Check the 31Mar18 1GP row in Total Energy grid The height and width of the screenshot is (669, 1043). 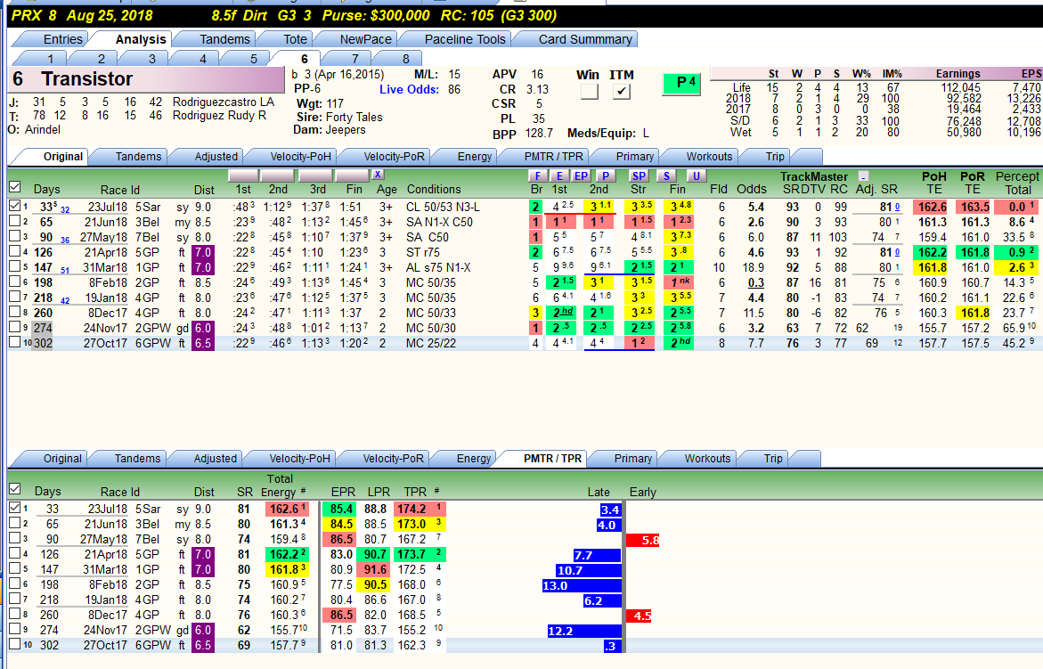pos(14,568)
